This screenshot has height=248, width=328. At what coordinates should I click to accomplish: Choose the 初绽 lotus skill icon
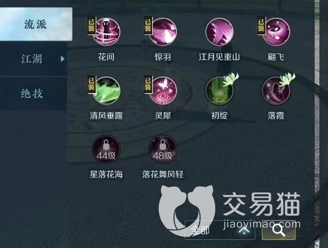[x=219, y=90]
